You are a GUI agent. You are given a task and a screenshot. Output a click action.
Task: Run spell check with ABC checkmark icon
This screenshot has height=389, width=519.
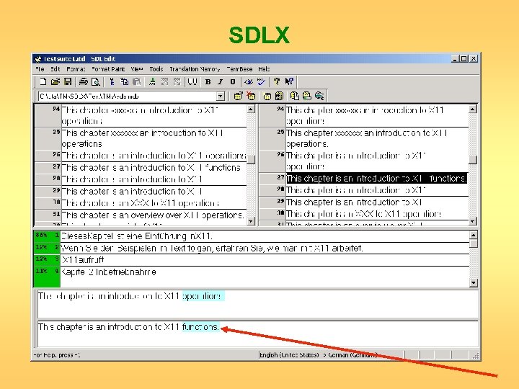(261, 81)
